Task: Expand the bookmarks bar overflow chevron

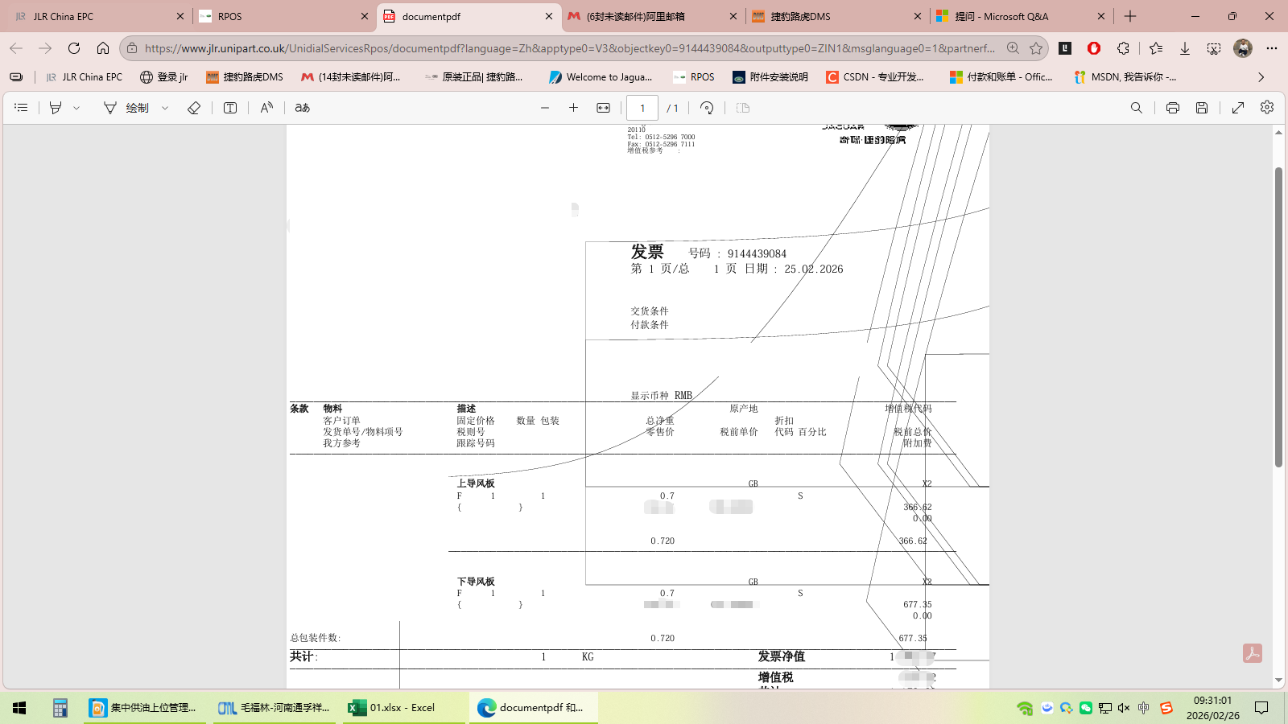Action: pyautogui.click(x=1261, y=77)
